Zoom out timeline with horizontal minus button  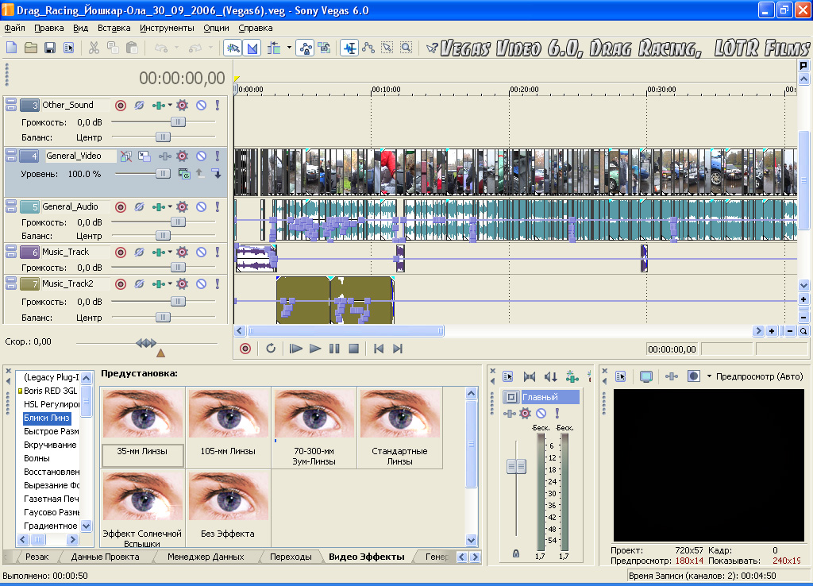pos(790,331)
